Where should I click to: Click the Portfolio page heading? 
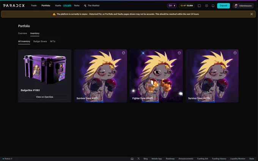click(x=24, y=26)
